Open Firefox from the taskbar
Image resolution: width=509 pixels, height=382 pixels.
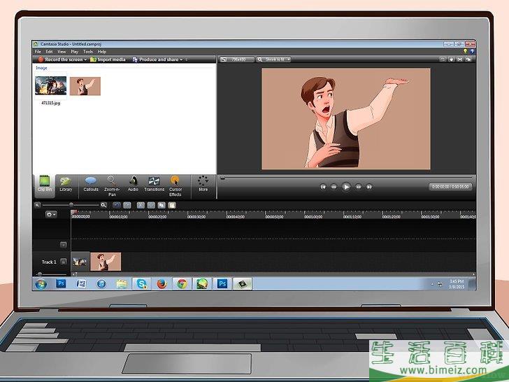162,284
